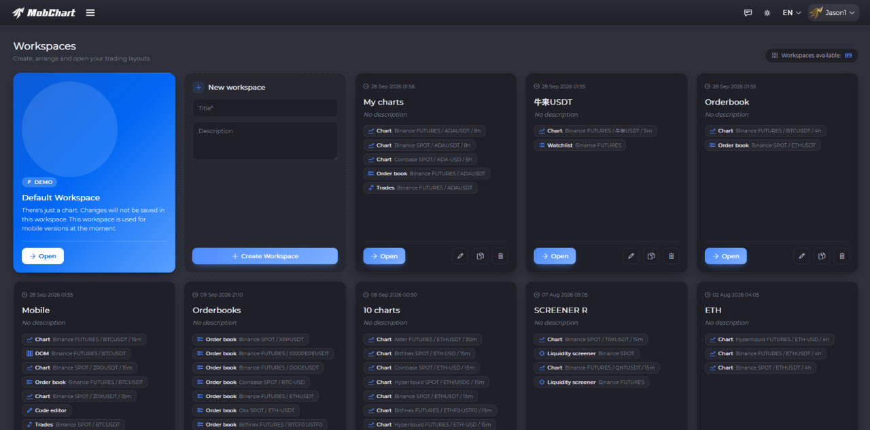This screenshot has height=430, width=870.
Task: Click Chart Aster FUTURES / ETHUSDT / 30m tag
Action: click(423, 339)
